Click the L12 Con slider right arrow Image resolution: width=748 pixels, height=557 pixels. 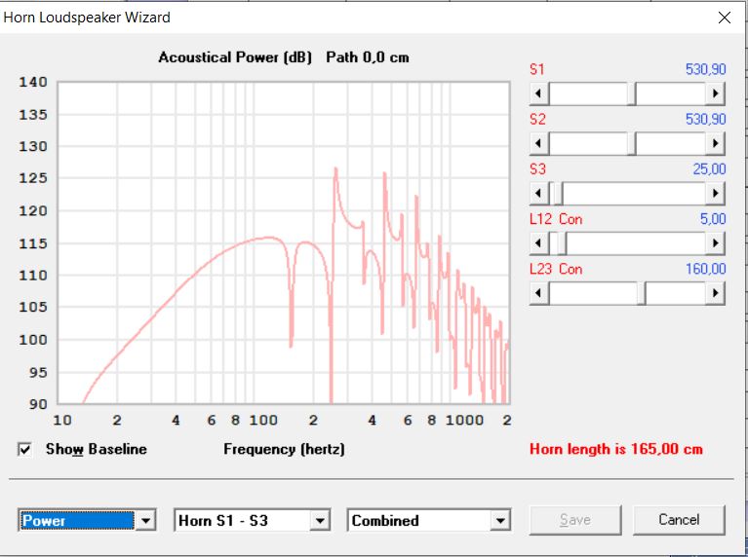[716, 243]
